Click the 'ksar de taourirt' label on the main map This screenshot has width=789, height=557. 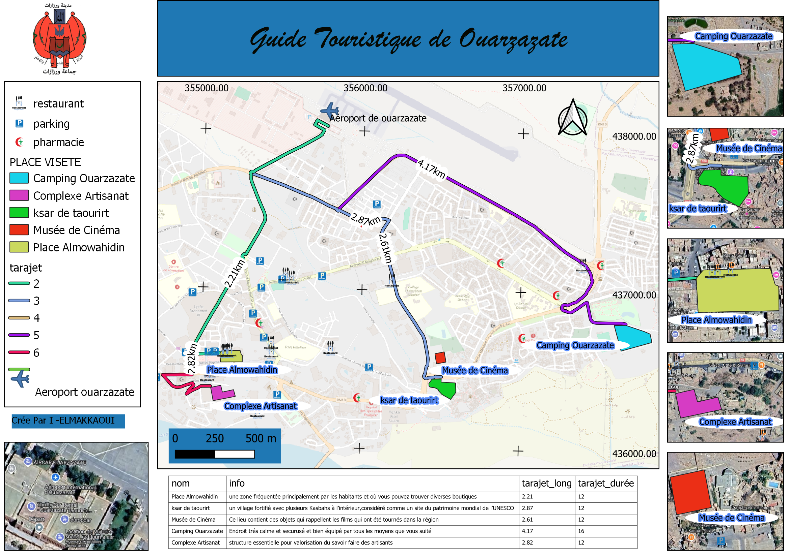click(x=409, y=400)
